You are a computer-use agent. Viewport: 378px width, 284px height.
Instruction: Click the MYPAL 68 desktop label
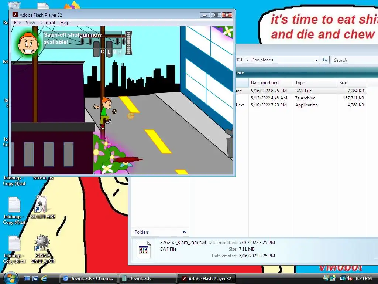tap(43, 179)
